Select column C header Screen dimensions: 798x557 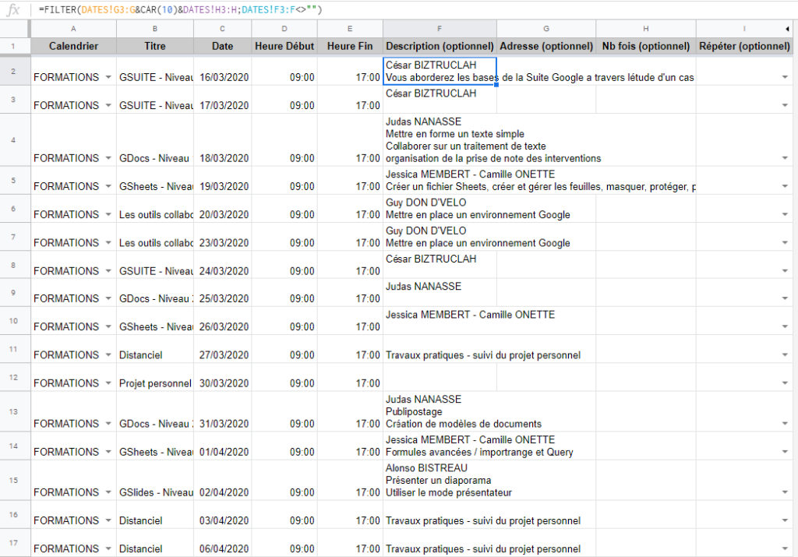222,29
